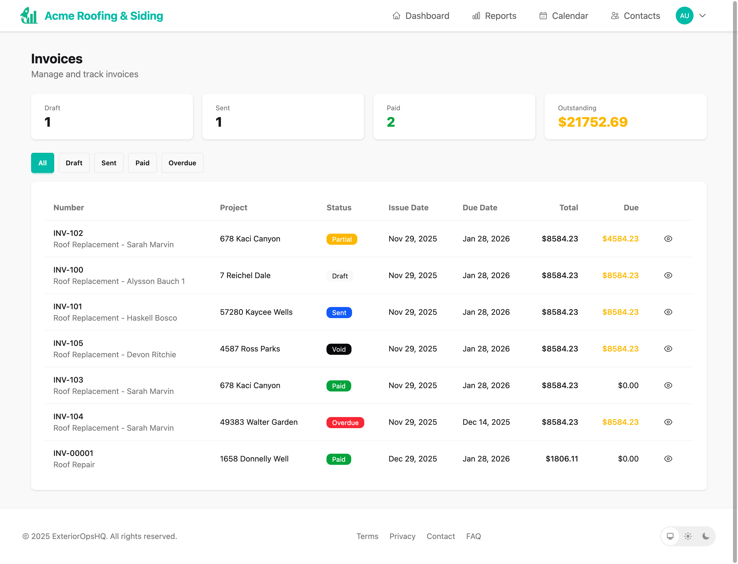Select the monitor icon for system theme
738x564 pixels.
click(670, 536)
